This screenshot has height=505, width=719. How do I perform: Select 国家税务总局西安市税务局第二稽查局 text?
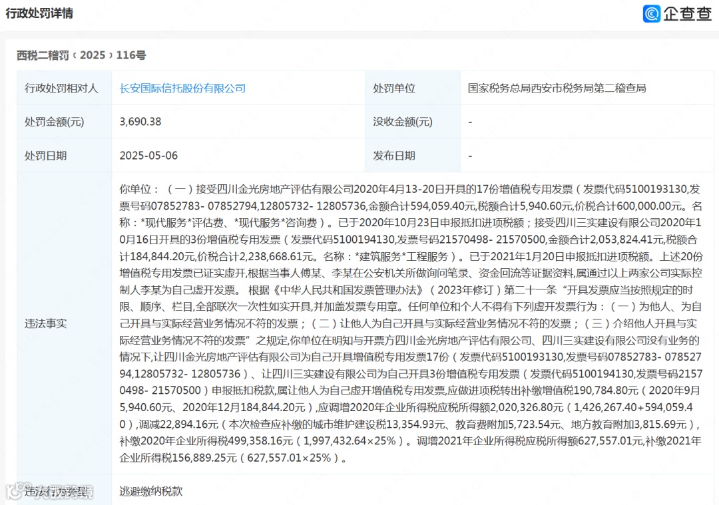557,88
